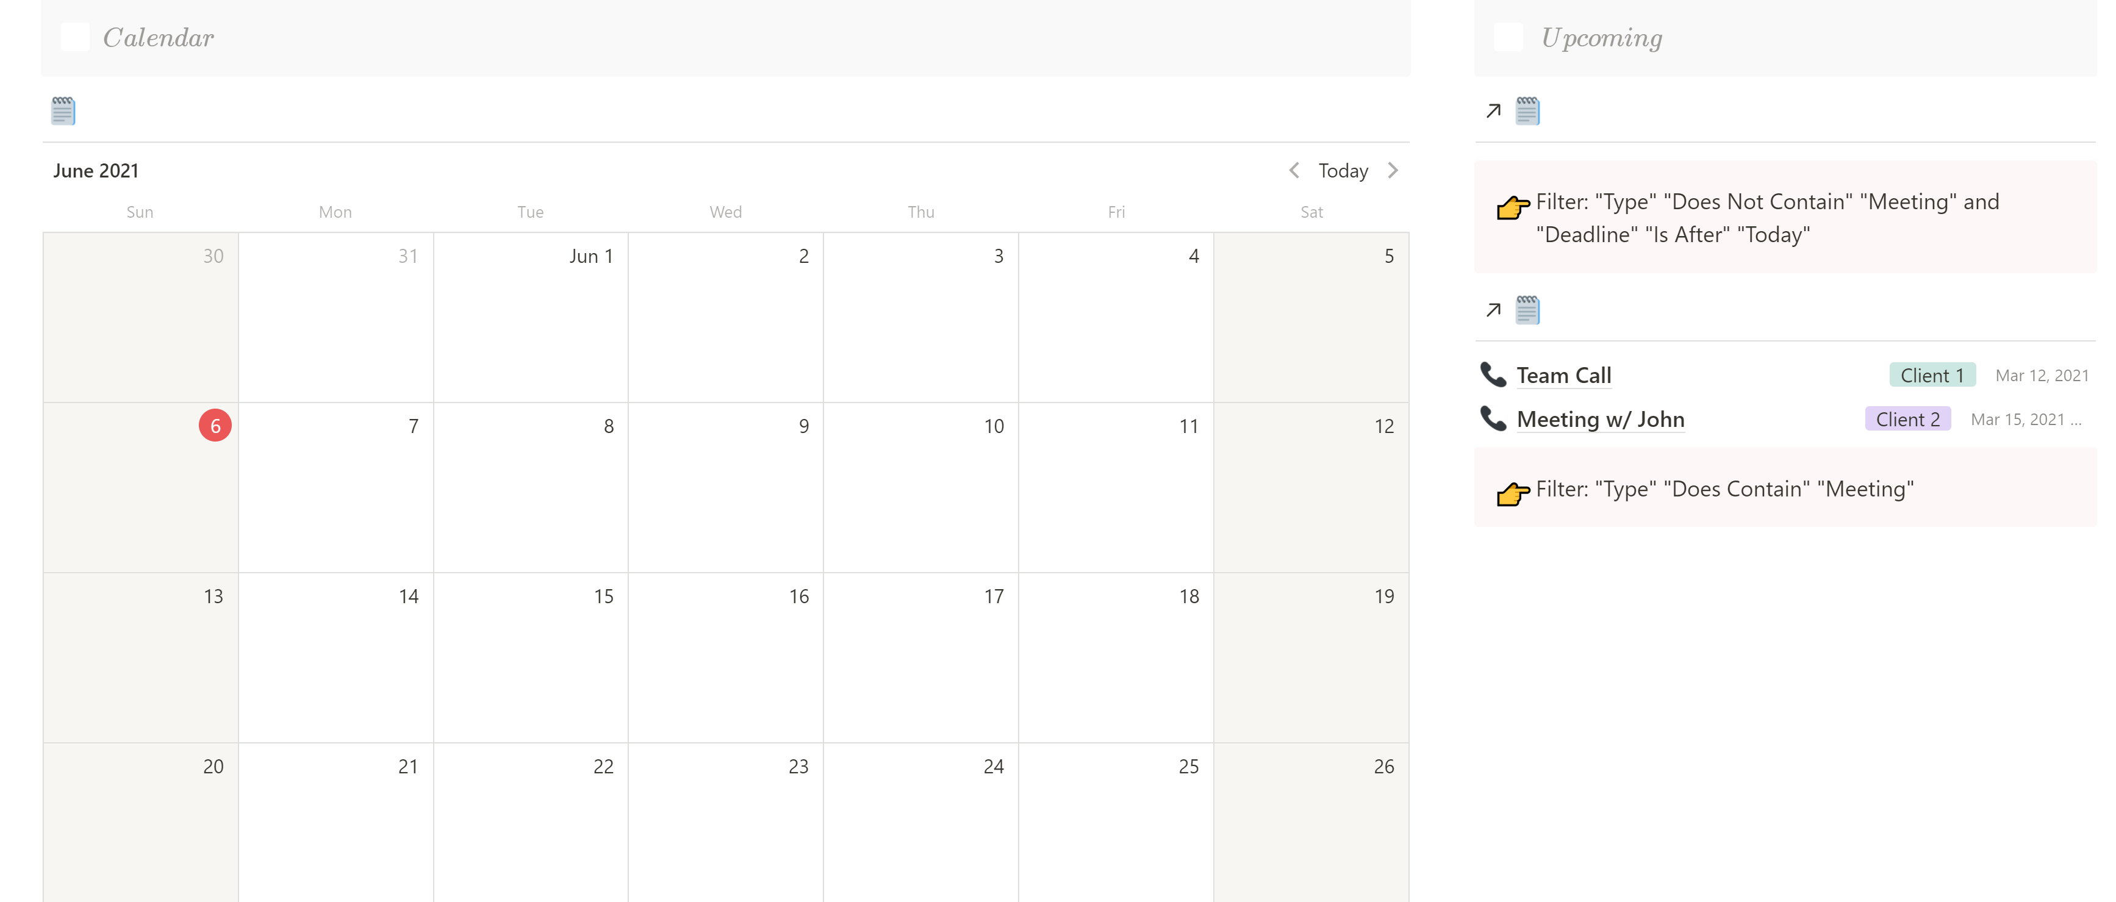Screen dimensions: 2116x902
Task: Select Sunday June 6 highlighted date
Action: [x=215, y=426]
